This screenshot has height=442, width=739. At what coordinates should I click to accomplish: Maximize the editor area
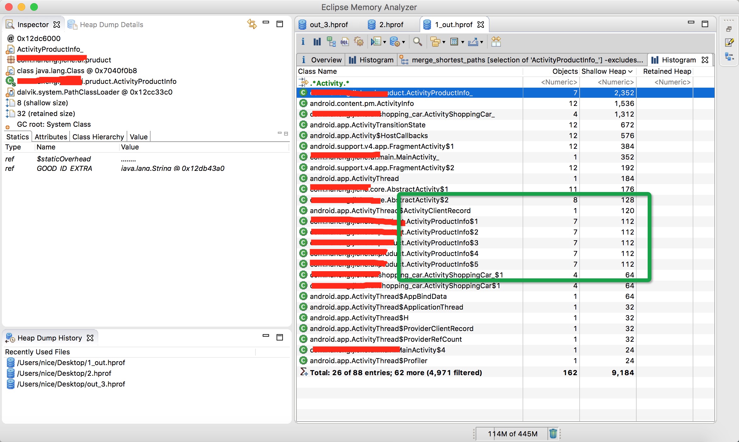705,24
